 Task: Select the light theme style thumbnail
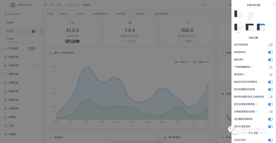pyautogui.click(x=250, y=14)
